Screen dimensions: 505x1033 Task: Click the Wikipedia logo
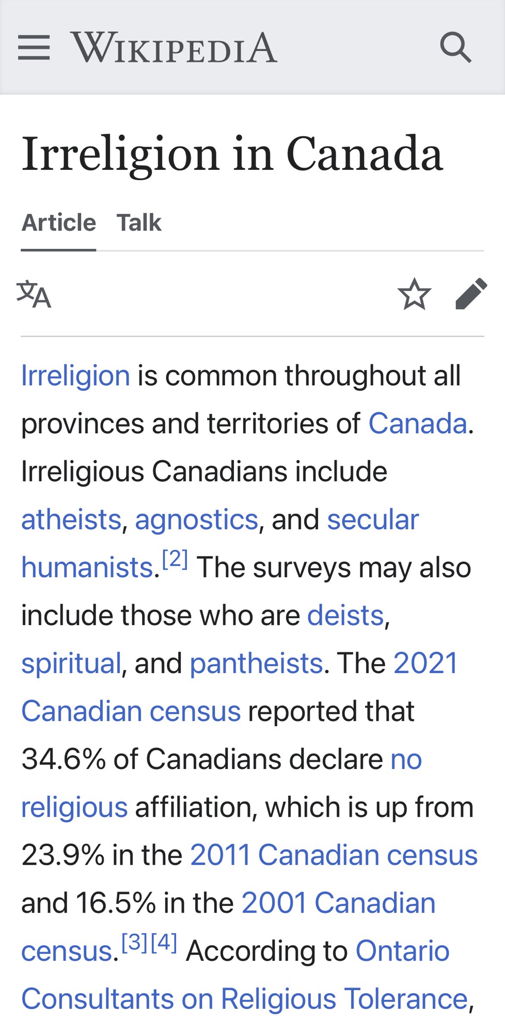pyautogui.click(x=174, y=48)
